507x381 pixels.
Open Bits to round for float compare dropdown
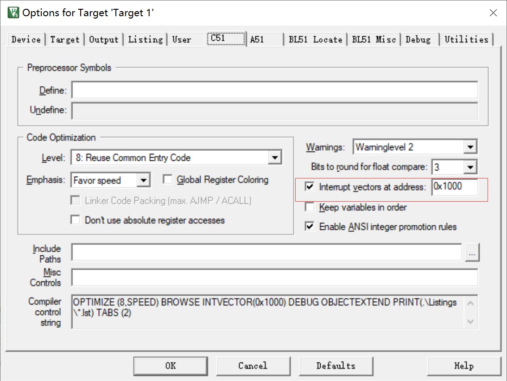coord(470,167)
